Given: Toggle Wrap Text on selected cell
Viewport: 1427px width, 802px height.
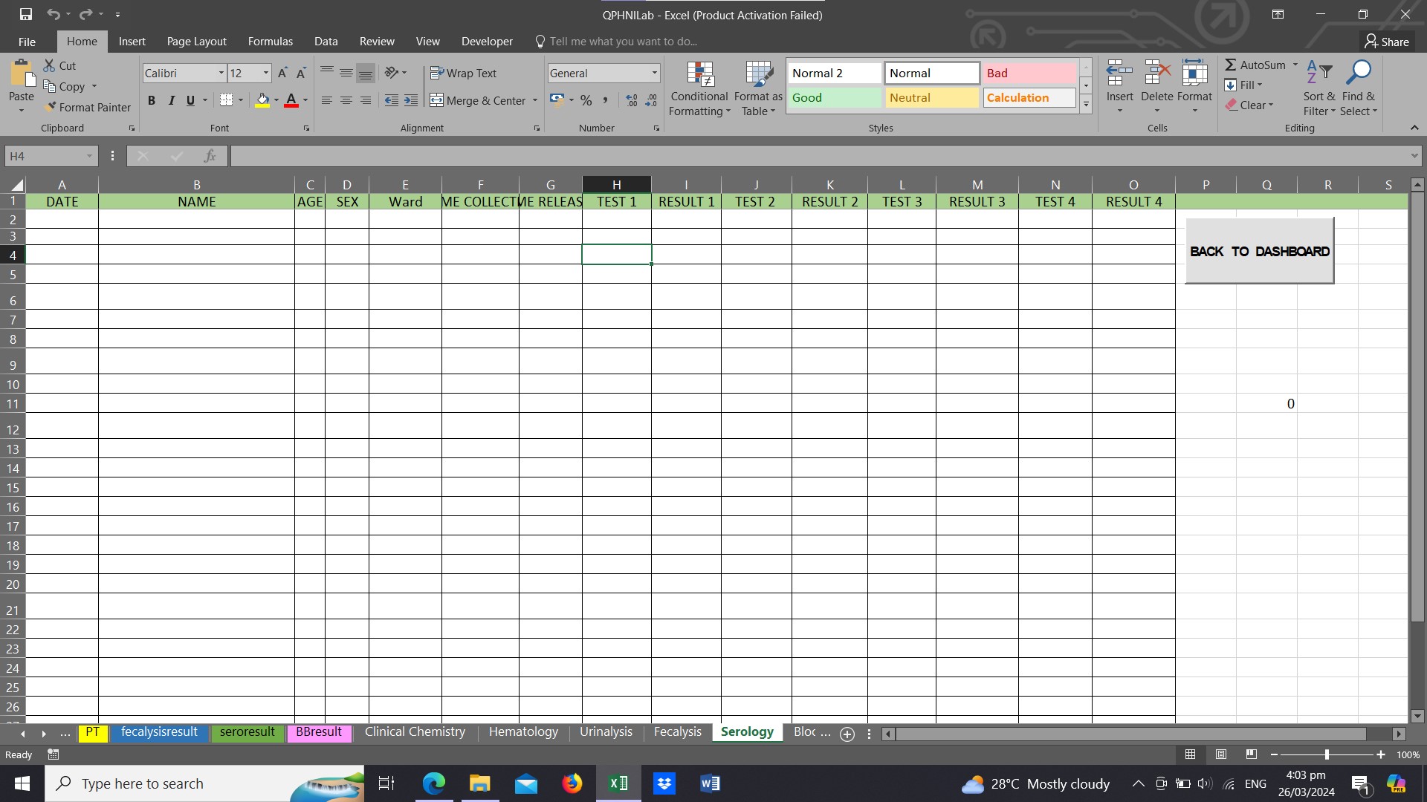Looking at the screenshot, I should [463, 73].
